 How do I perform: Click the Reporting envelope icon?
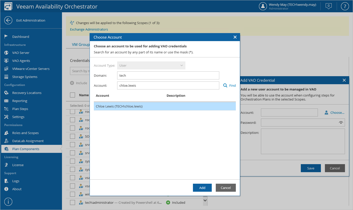6,101
